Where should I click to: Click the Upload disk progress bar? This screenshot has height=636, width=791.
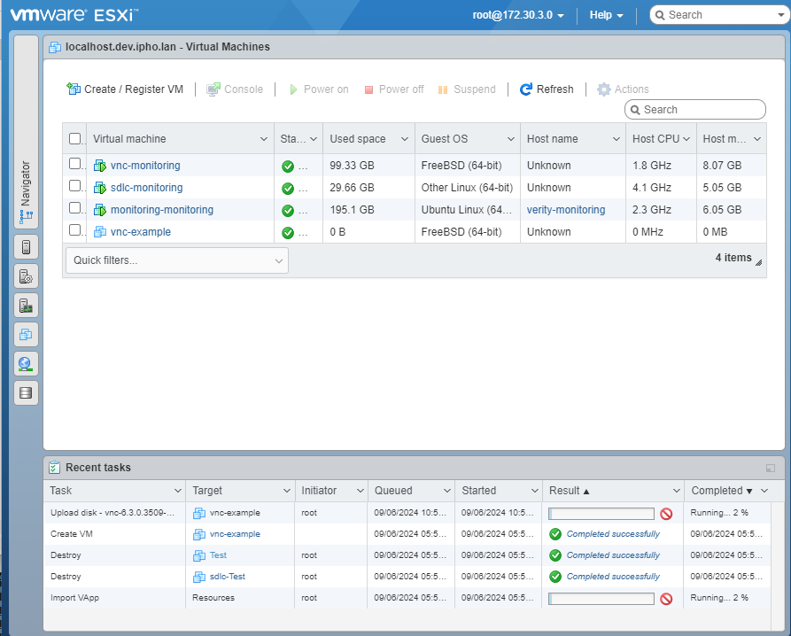click(x=601, y=514)
